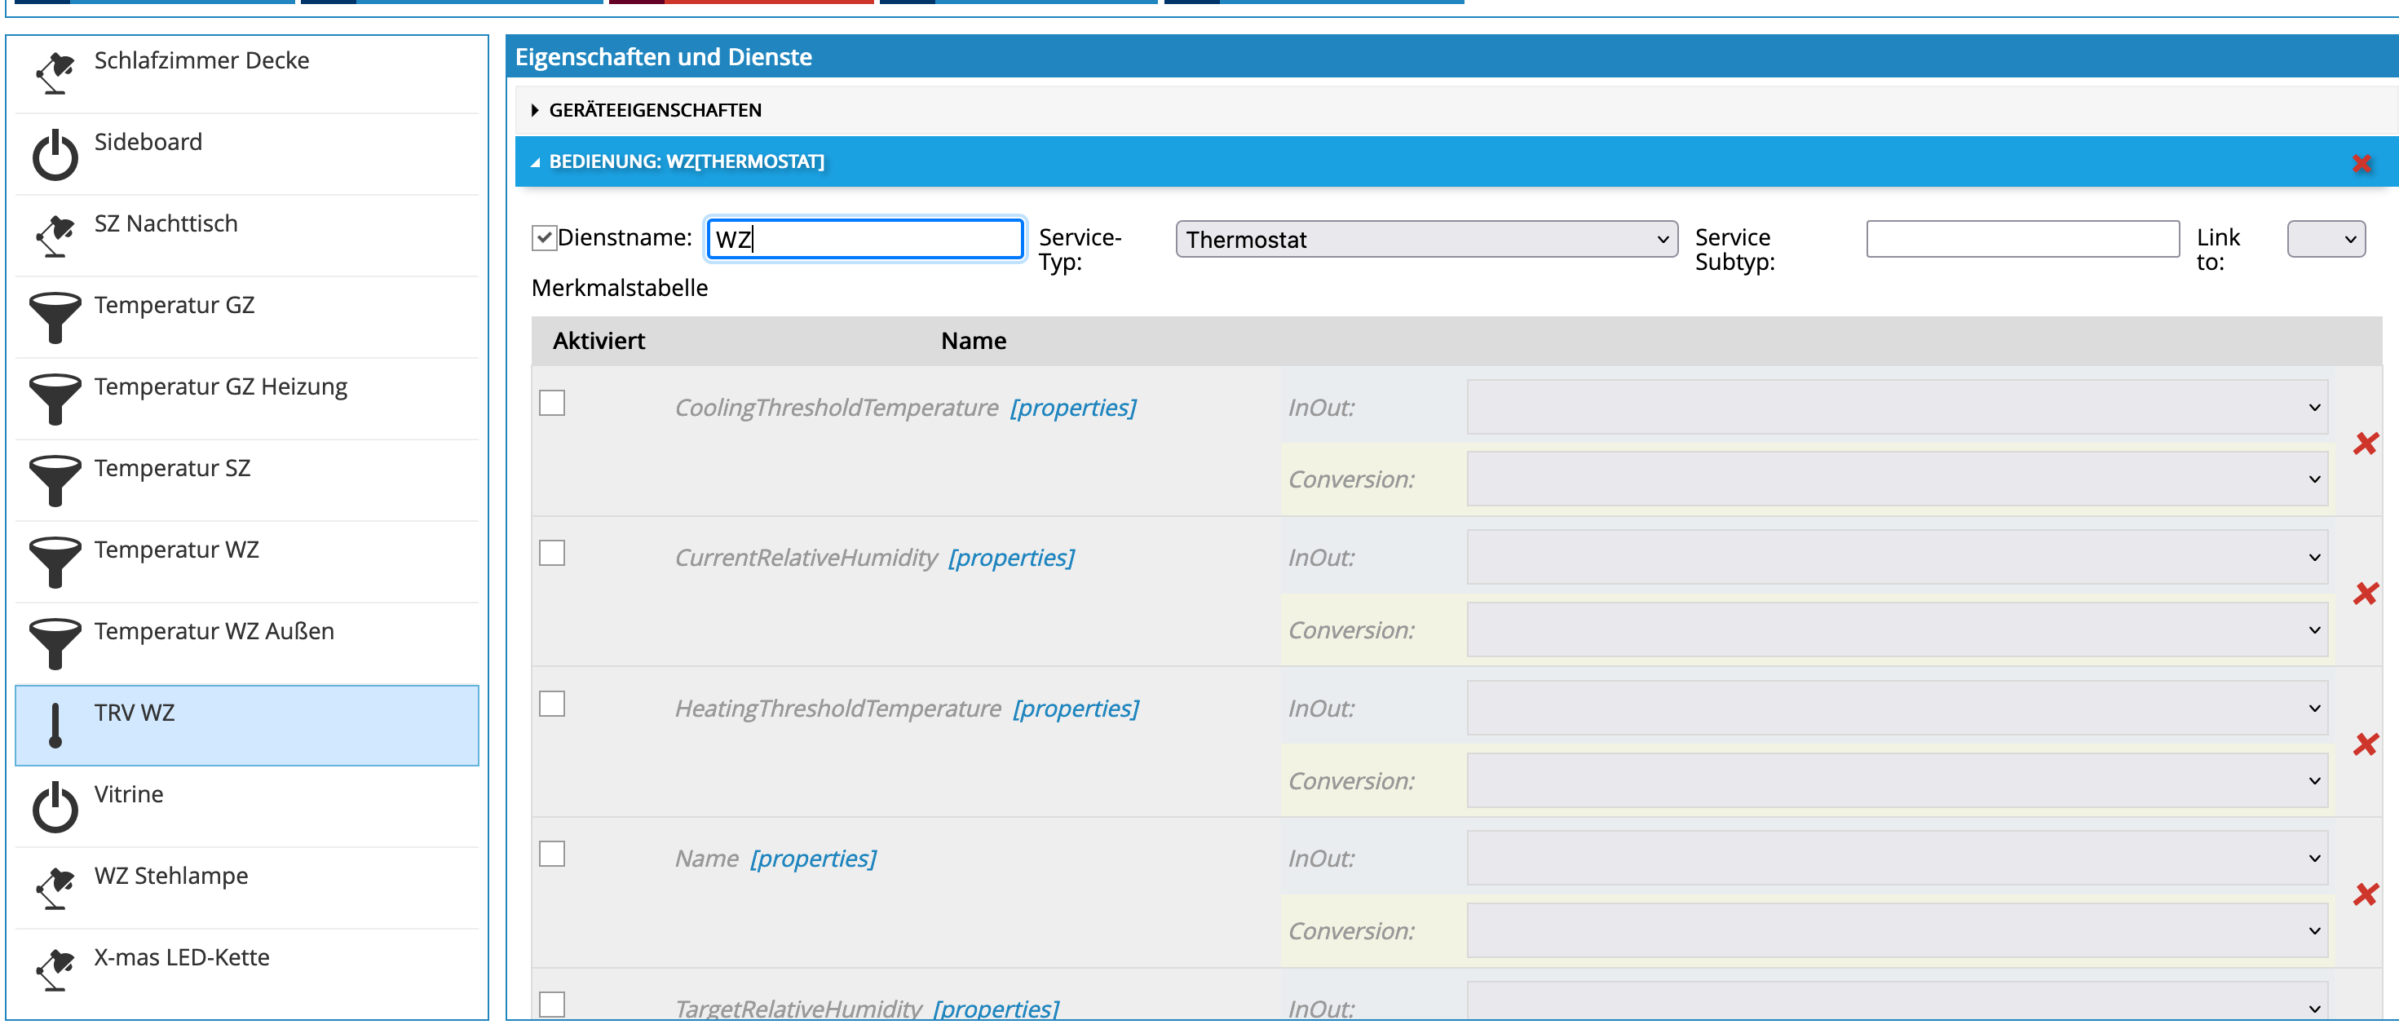Select Schlafzimmer Decke in device list
Image resolution: width=2399 pixels, height=1029 pixels.
point(247,73)
